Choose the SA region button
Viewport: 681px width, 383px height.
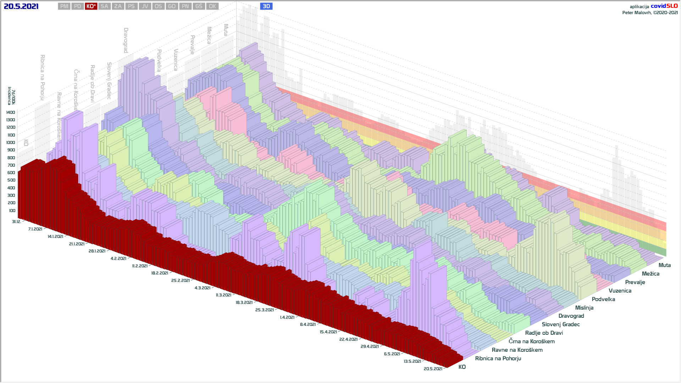click(104, 6)
